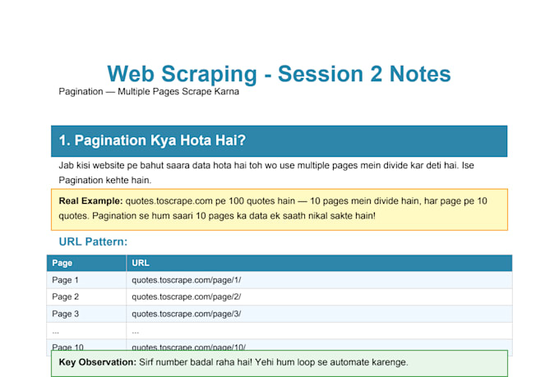Click text 'Sirf number badal raha hai!'
The width and height of the screenshot is (559, 377).
pyautogui.click(x=196, y=362)
